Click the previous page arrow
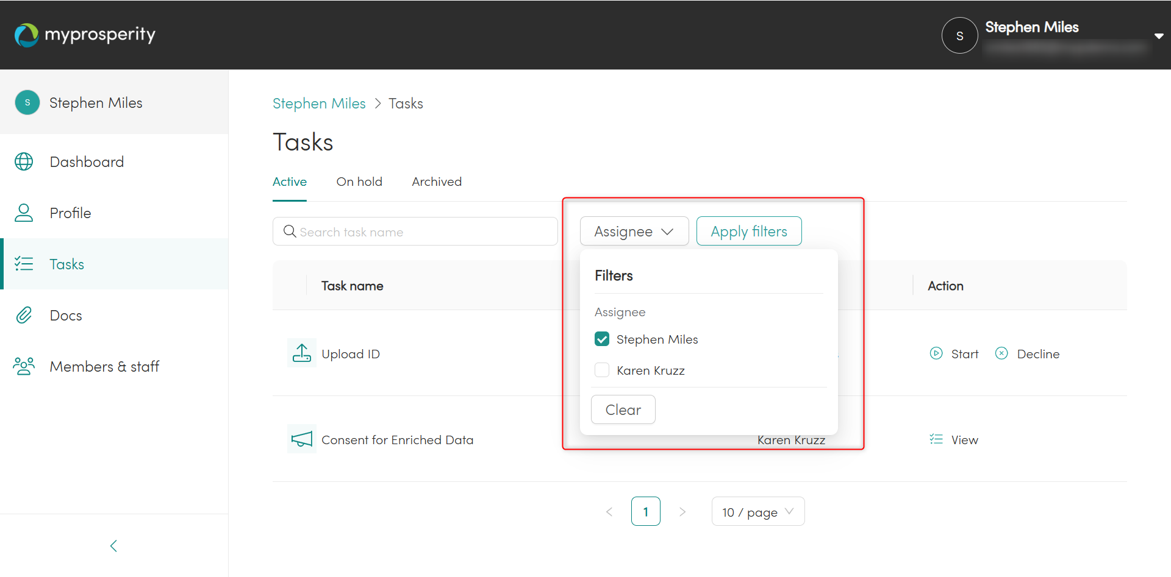The width and height of the screenshot is (1171, 577). 609,512
